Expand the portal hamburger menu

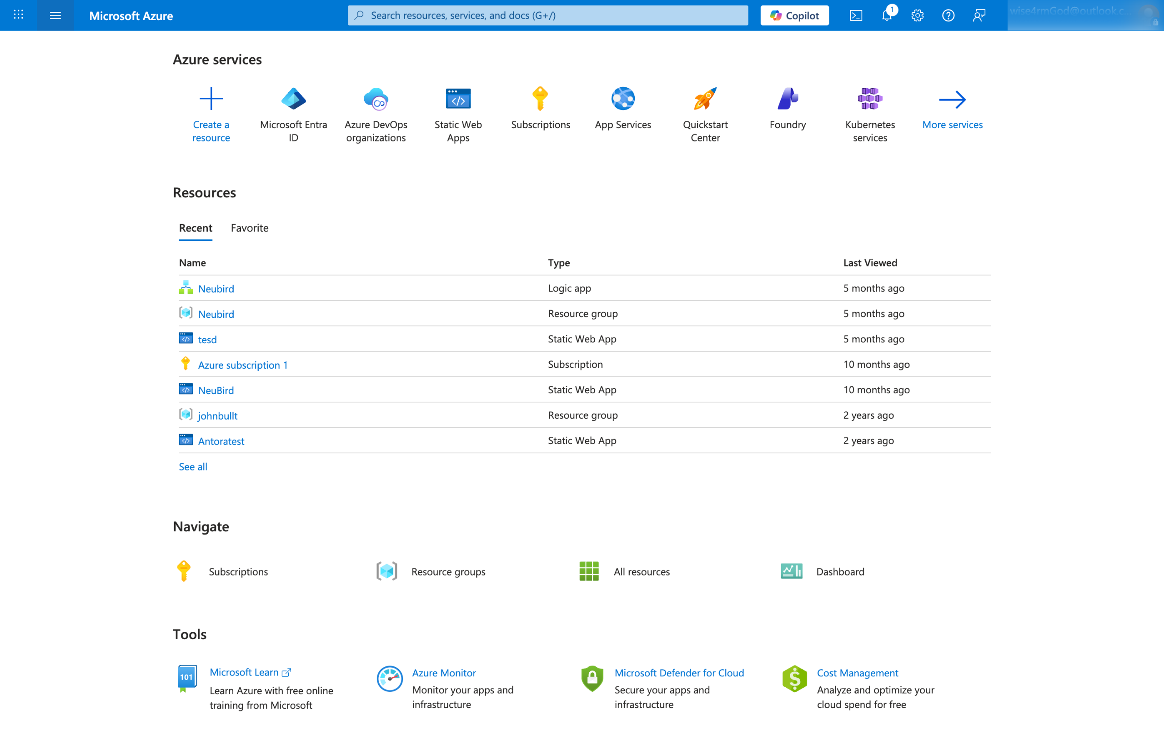[55, 15]
